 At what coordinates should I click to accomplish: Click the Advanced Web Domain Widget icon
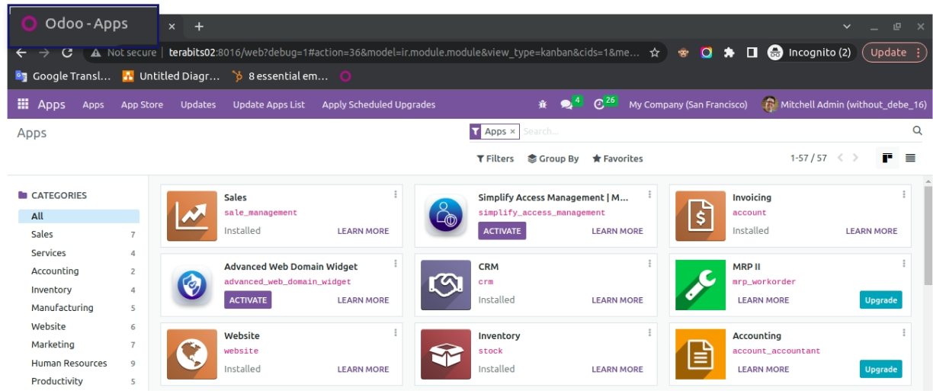tap(191, 285)
